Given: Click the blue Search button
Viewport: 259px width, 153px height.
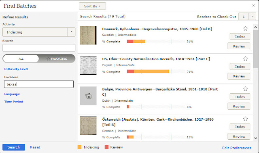Looking at the screenshot, I should click(x=14, y=147).
